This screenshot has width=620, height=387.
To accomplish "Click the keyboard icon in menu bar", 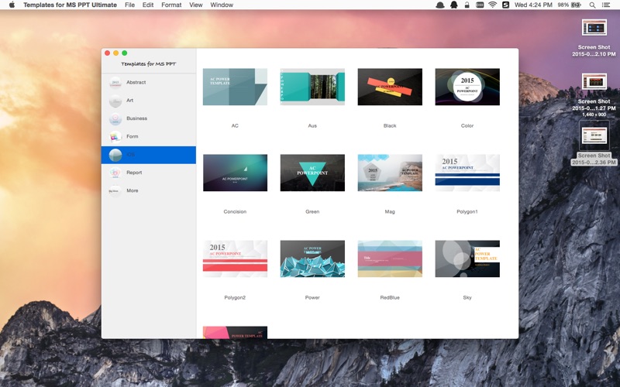I will coord(480,5).
